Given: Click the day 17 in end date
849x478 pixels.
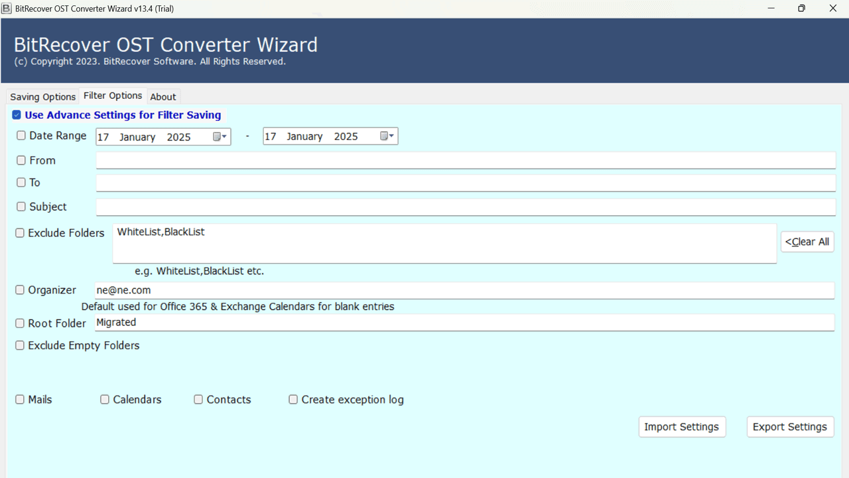Looking at the screenshot, I should coord(271,137).
